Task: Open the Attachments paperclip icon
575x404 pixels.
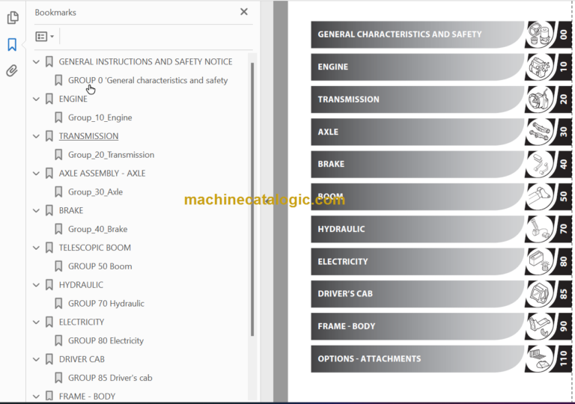Action: (12, 71)
